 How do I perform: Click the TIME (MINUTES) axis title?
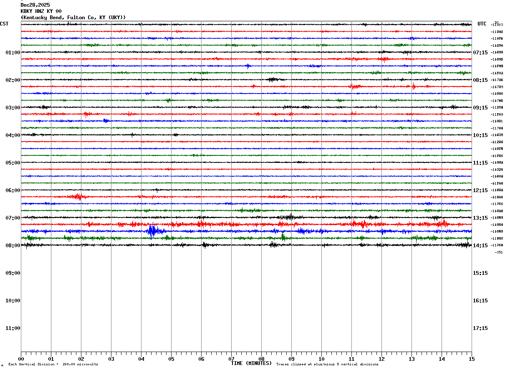[x=251, y=363]
